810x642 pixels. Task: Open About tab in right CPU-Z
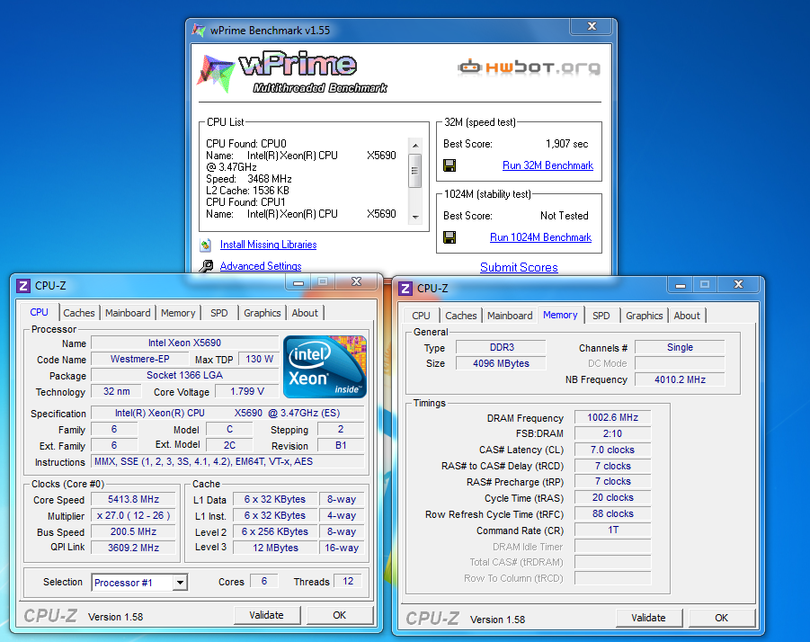[x=687, y=316]
